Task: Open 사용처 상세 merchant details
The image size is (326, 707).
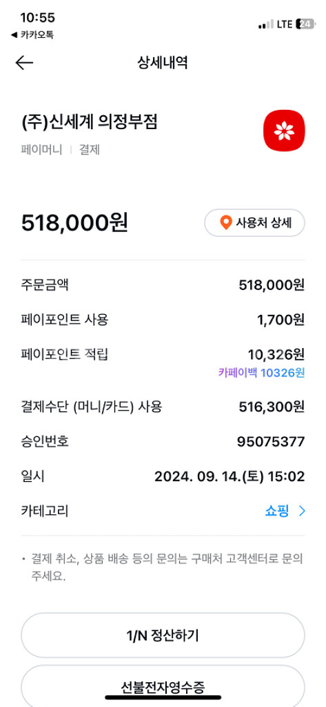Action: point(254,223)
